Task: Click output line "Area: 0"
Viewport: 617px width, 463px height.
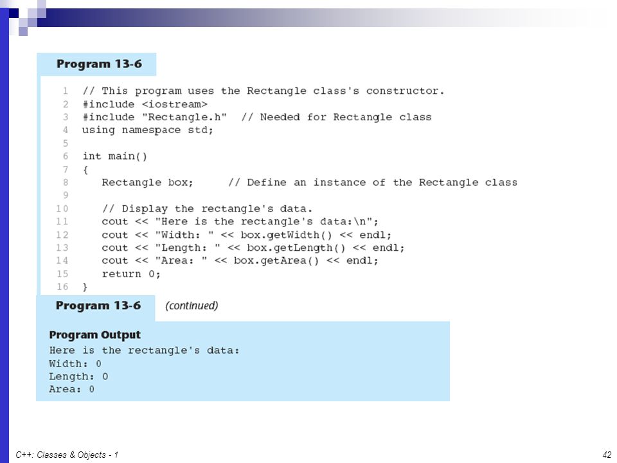Action: (x=71, y=390)
